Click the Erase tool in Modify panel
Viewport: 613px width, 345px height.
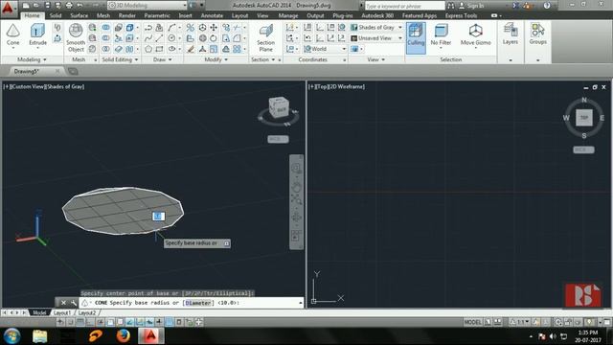coord(190,49)
